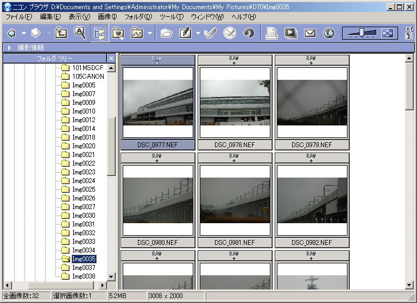Click the green checkmark icon

(210, 33)
